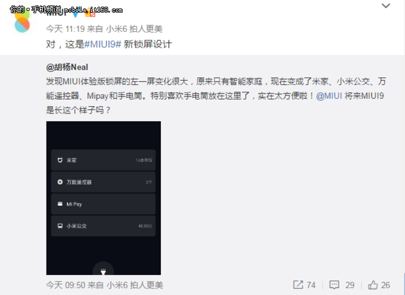The image size is (405, 295).
Task: Open the #MIUI9# hashtag link
Action: pyautogui.click(x=103, y=45)
